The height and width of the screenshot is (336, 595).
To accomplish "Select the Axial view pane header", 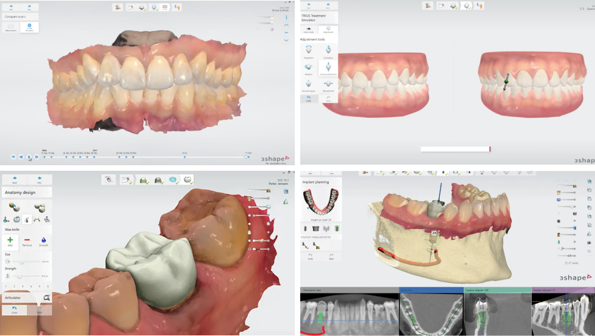I will tap(432, 290).
